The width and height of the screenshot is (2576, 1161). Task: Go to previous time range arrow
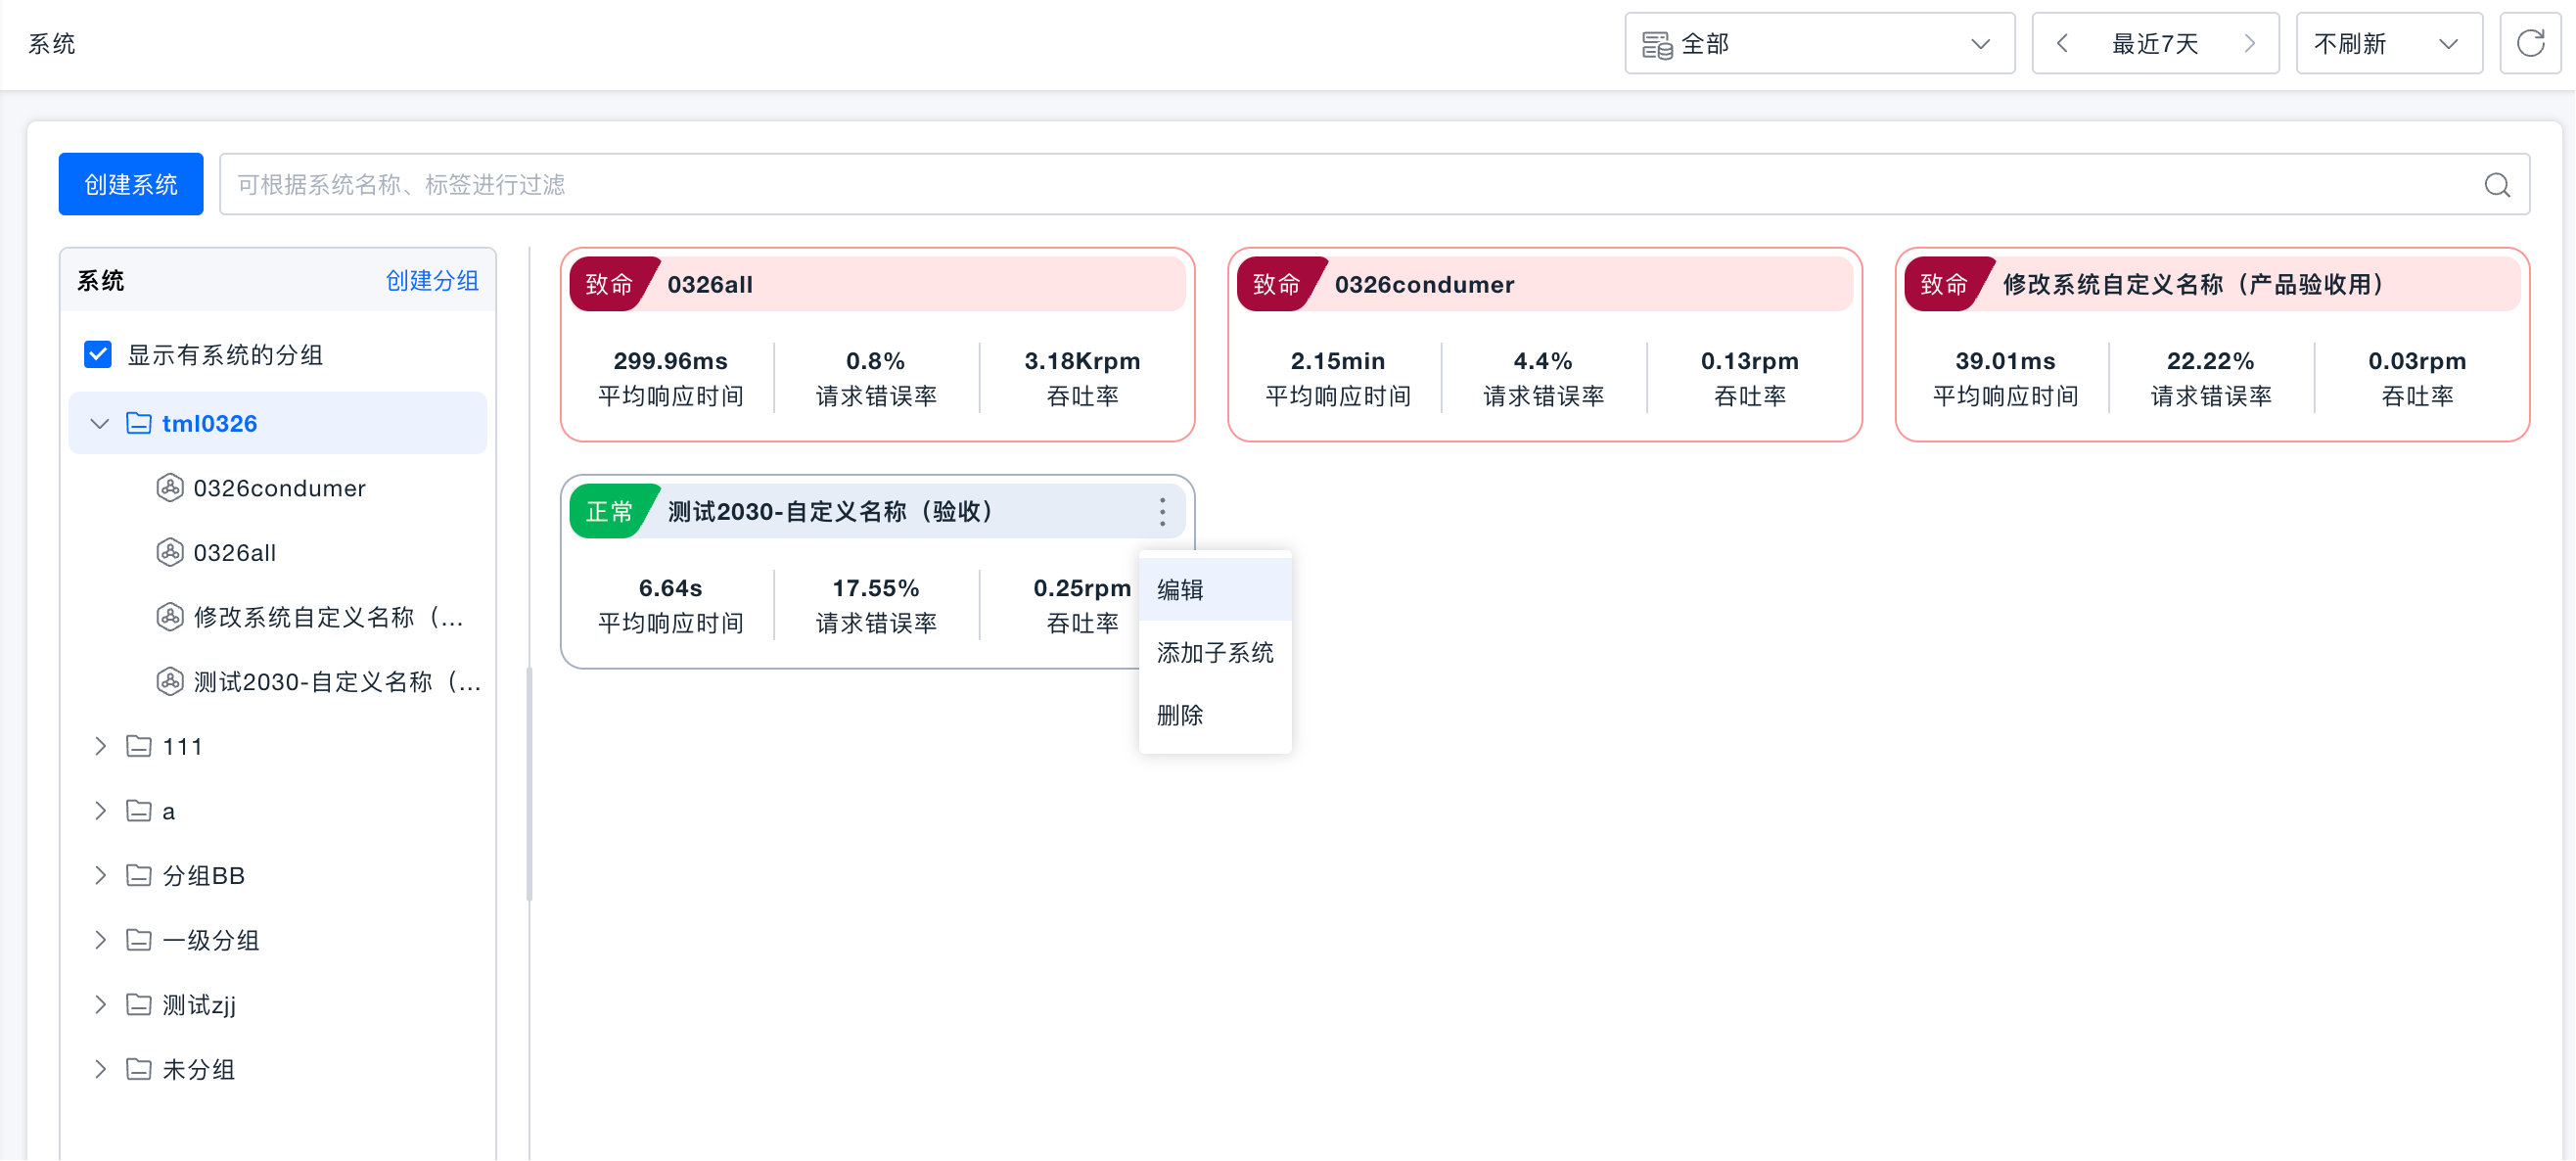pos(2062,43)
